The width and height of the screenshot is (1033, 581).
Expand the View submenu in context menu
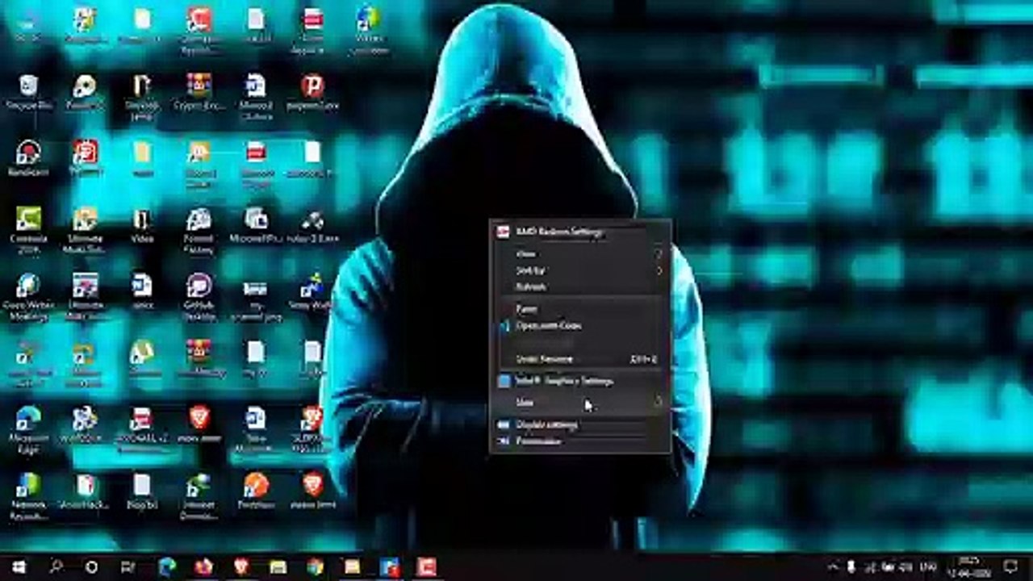(580, 253)
